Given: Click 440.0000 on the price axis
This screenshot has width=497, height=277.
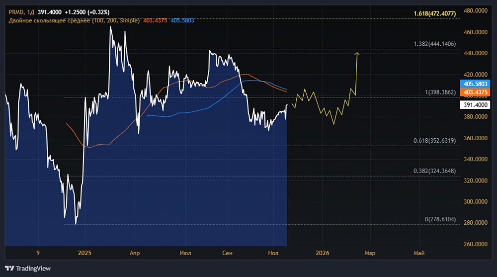Looking at the screenshot, I should 476,53.
